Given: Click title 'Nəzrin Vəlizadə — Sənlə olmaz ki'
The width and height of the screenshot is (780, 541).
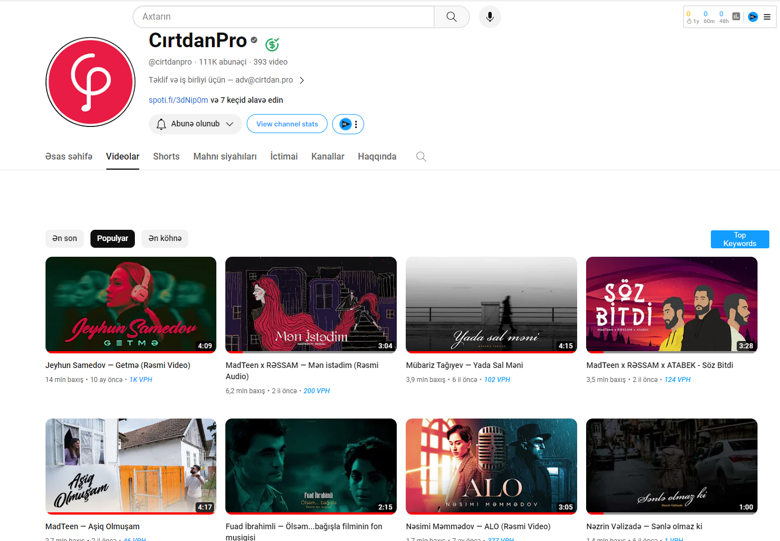Looking at the screenshot, I should point(645,526).
